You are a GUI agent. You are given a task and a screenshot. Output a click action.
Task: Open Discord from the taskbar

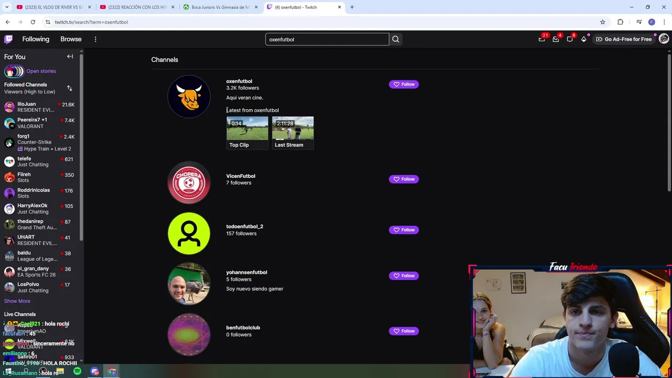coord(94,371)
